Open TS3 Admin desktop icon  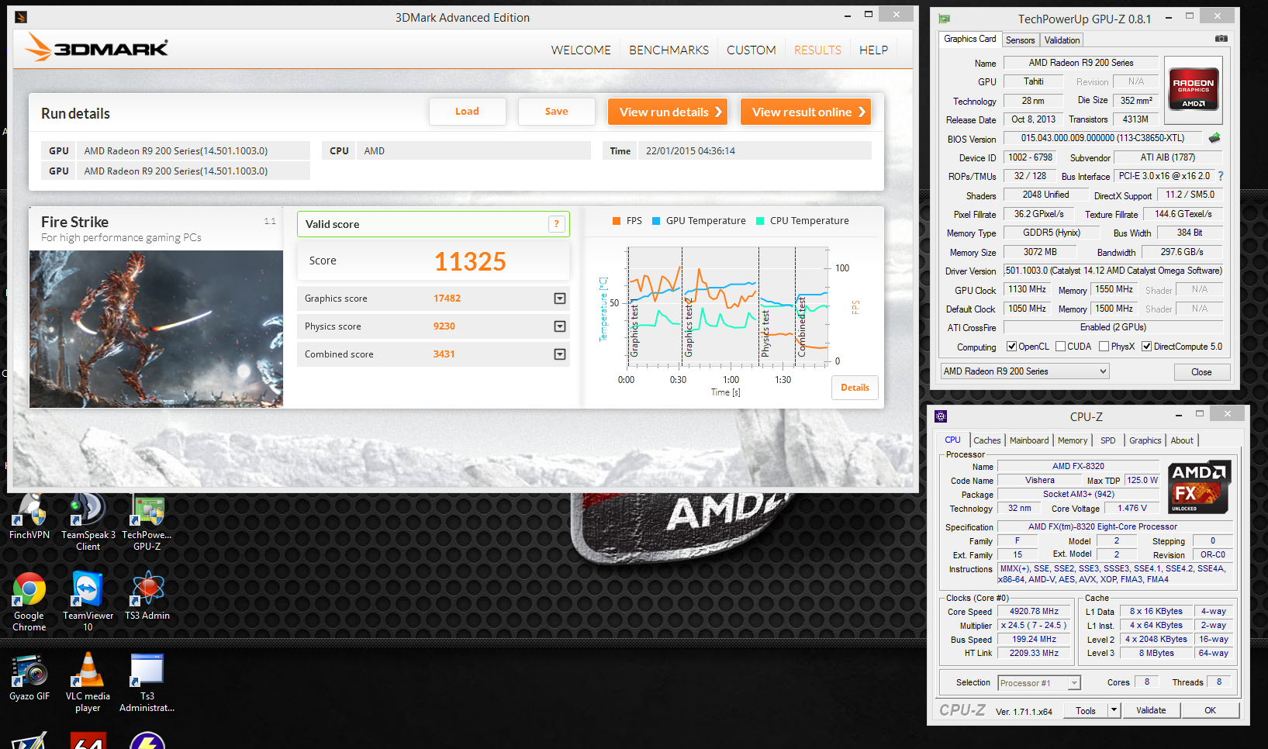(147, 596)
